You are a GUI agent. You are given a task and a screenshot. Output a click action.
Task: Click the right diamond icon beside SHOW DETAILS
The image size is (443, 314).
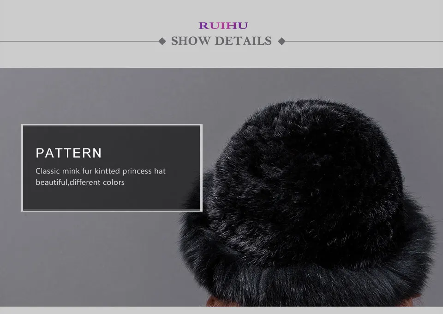(x=281, y=41)
